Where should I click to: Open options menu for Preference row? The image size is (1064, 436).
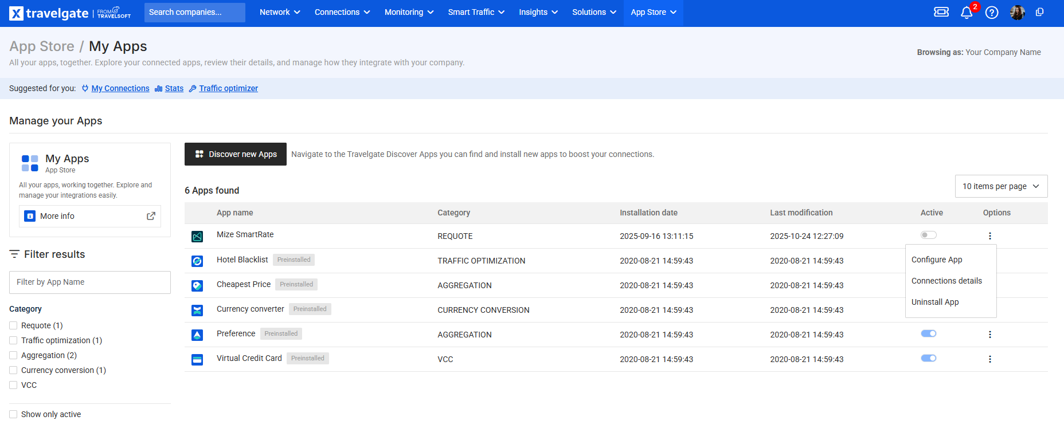click(989, 335)
